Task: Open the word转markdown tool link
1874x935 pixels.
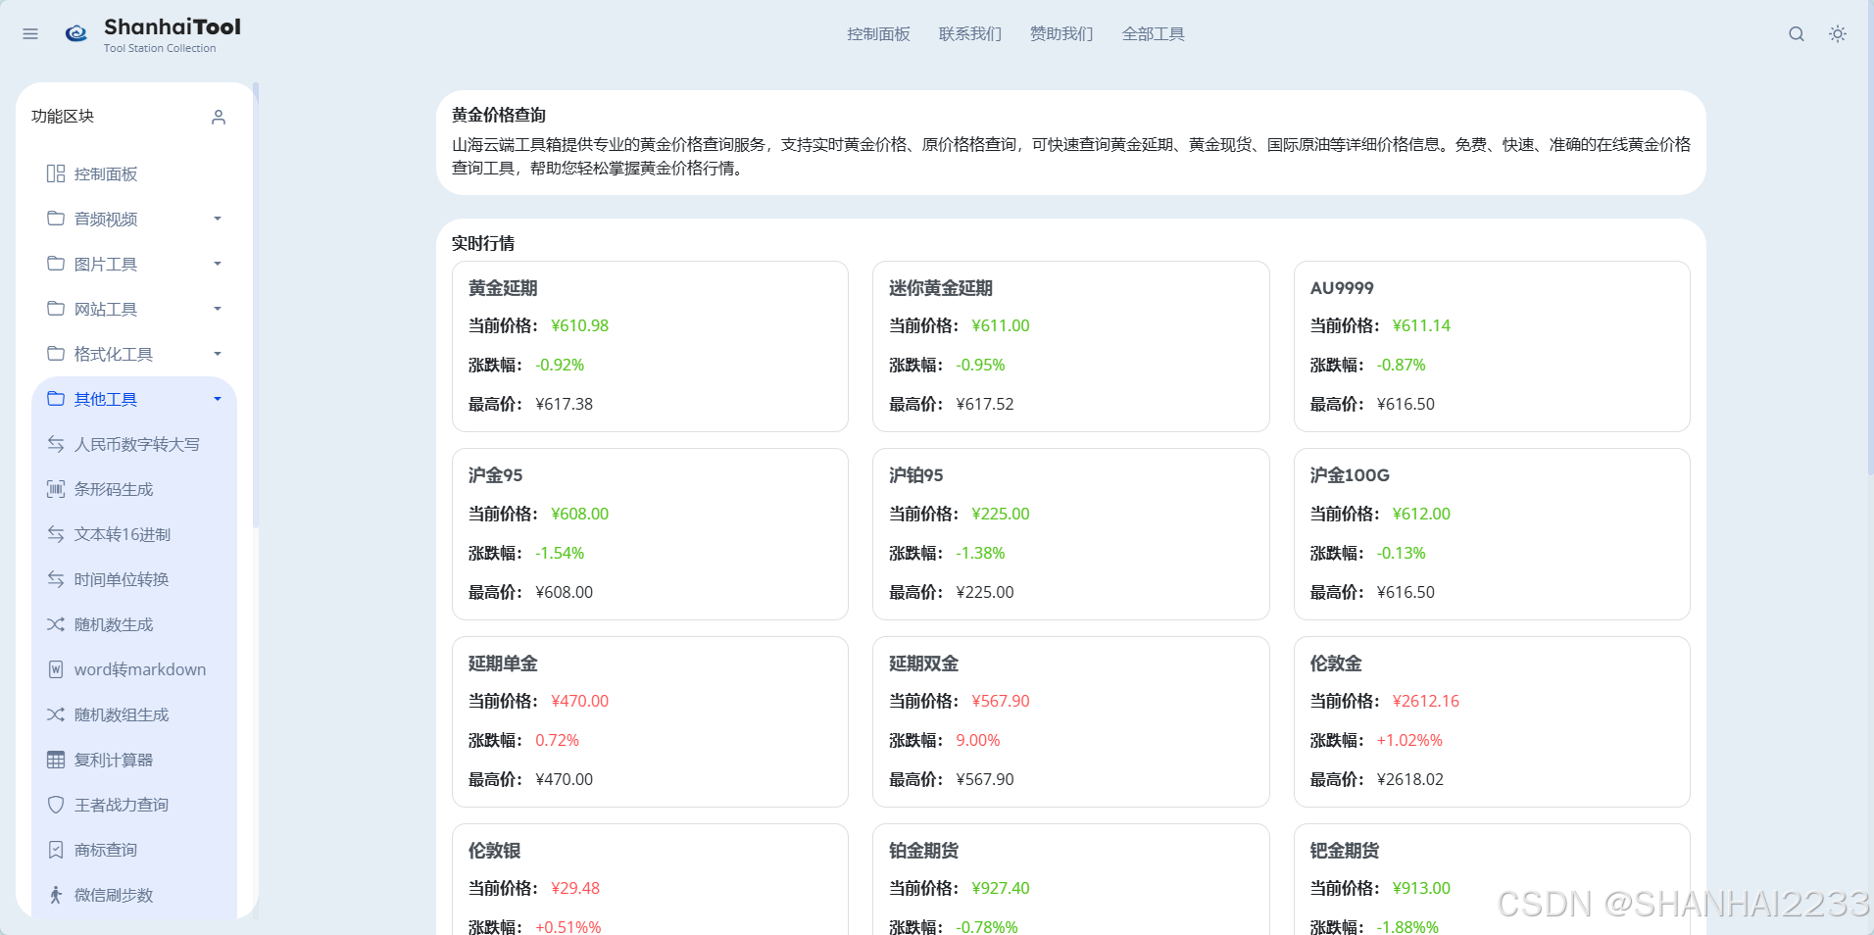Action: (x=140, y=670)
